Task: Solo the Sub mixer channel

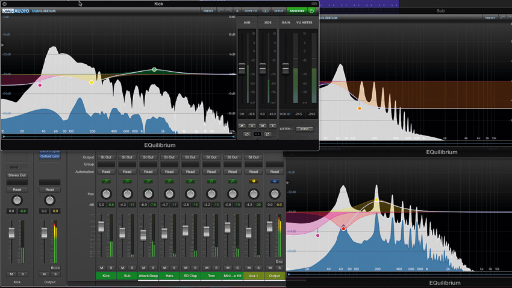Action: pos(132,268)
